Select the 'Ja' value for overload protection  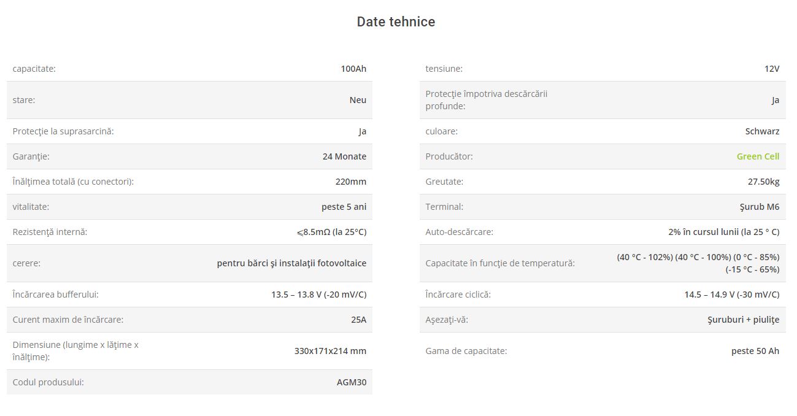(x=362, y=131)
